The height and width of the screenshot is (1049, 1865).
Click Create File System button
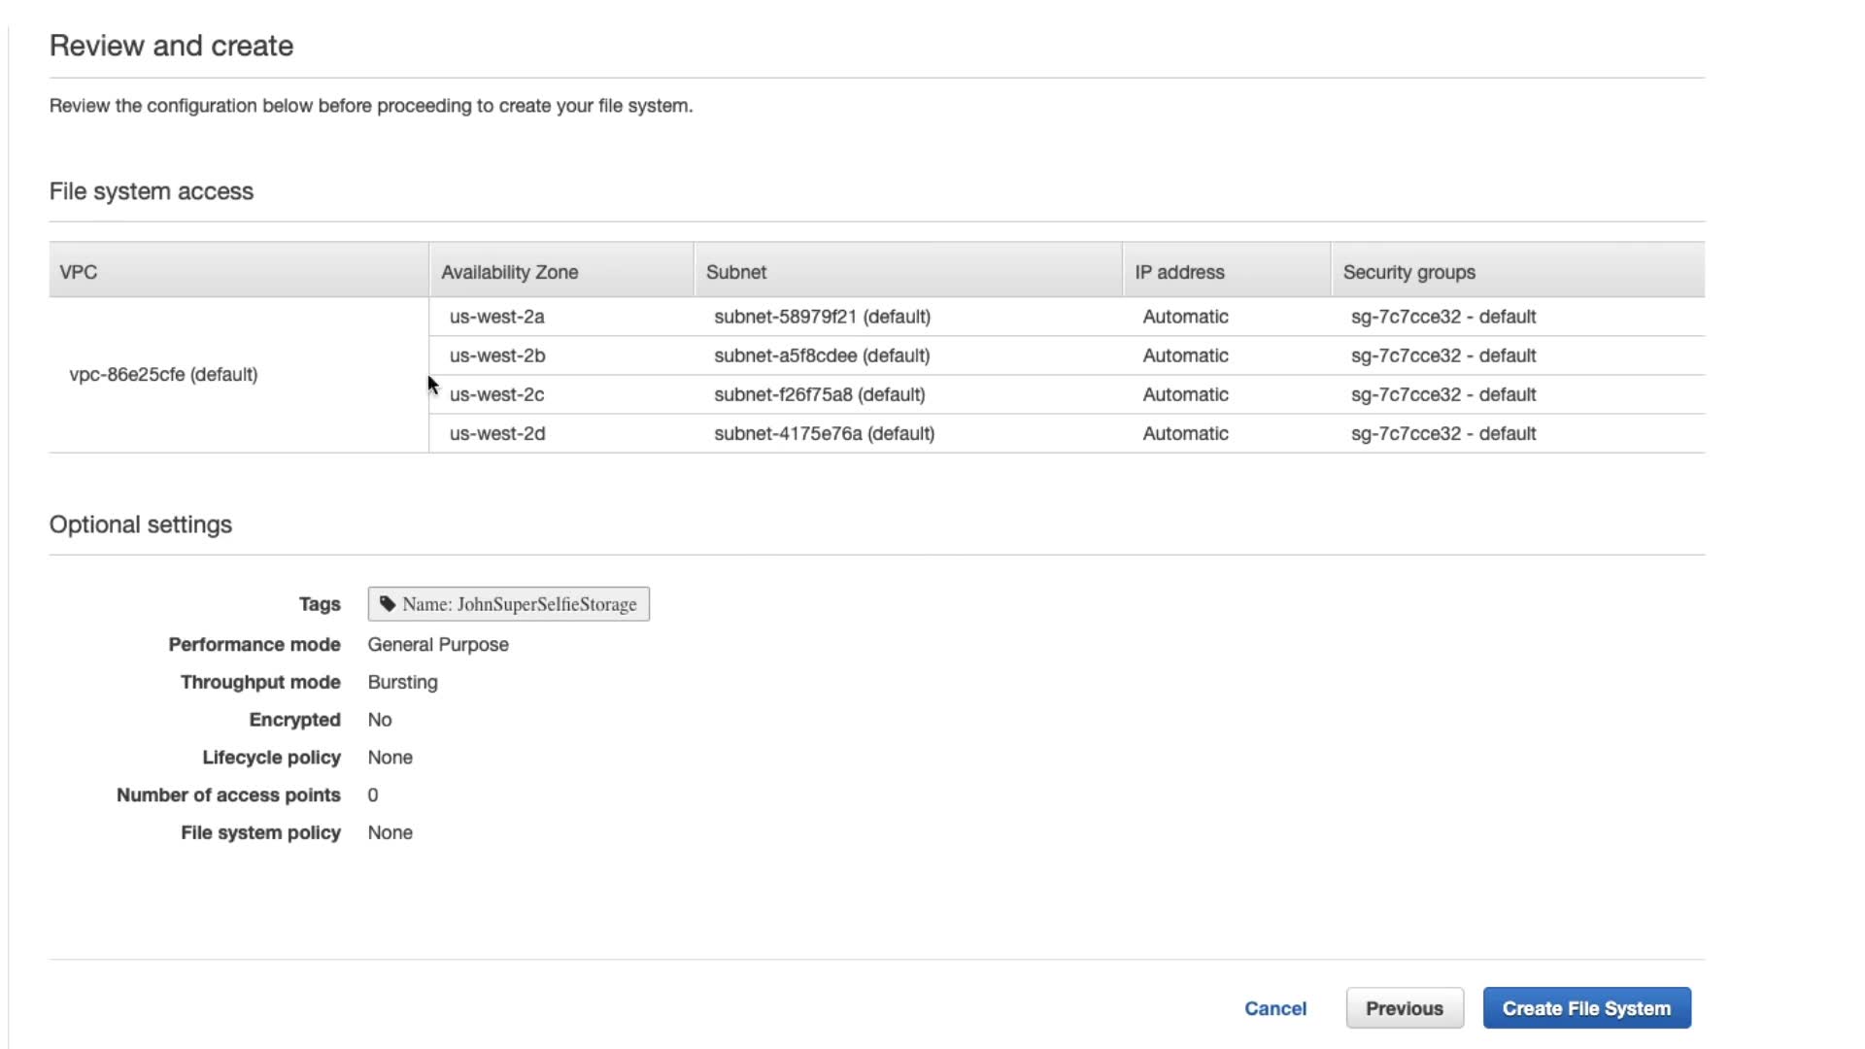coord(1586,1008)
